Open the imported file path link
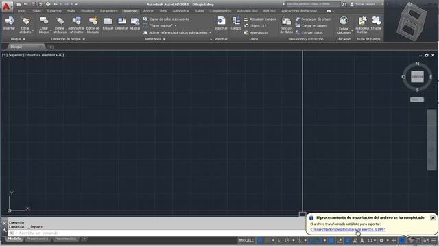 (x=348, y=229)
